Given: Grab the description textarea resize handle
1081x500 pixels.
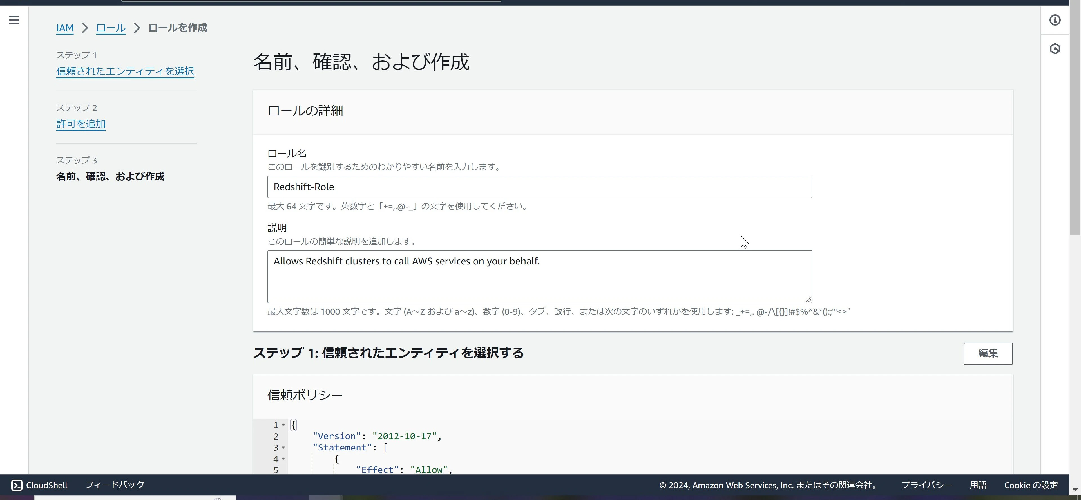Looking at the screenshot, I should [x=808, y=299].
